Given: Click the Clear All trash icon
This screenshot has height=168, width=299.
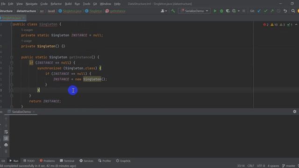Looking at the screenshot, I should 6,151.
